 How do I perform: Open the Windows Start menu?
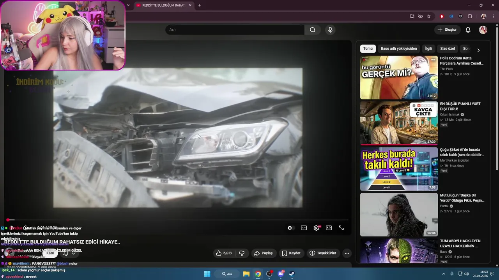tap(207, 274)
